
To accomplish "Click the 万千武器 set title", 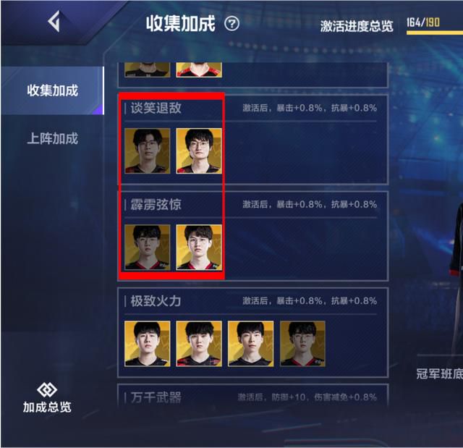I will [x=156, y=397].
